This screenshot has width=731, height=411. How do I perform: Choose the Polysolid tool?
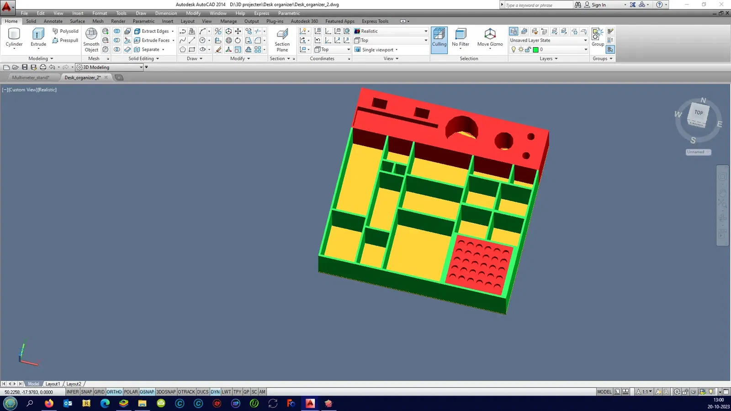65,31
